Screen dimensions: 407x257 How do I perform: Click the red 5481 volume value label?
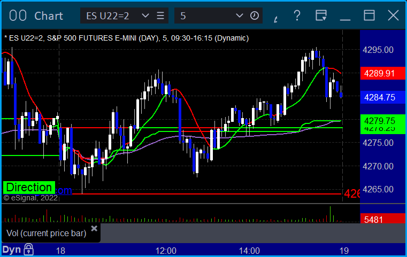click(382, 219)
